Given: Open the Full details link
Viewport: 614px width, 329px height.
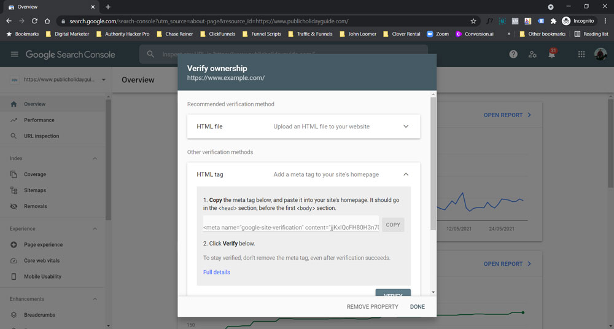Looking at the screenshot, I should [217, 272].
